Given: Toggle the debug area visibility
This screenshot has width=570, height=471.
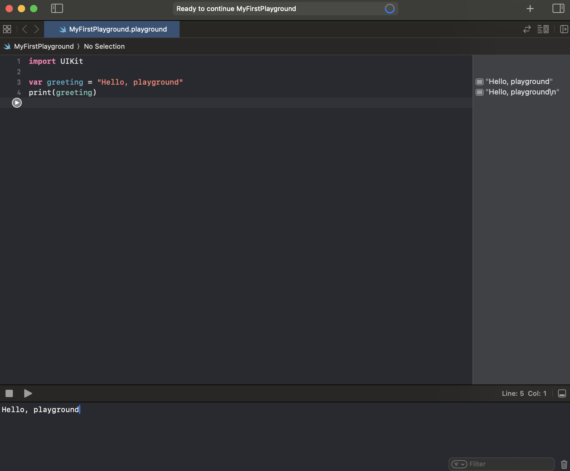Looking at the screenshot, I should [x=562, y=393].
